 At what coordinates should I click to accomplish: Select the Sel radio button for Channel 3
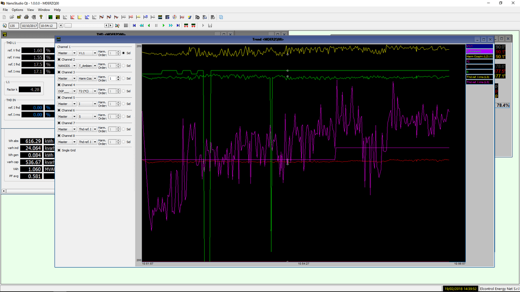[123, 79]
